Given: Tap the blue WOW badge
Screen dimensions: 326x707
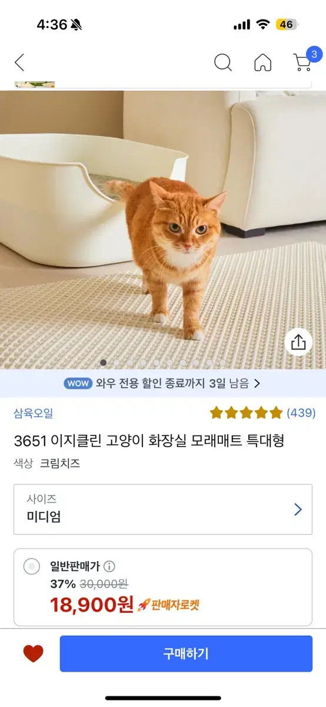Looking at the screenshot, I should pos(78,383).
